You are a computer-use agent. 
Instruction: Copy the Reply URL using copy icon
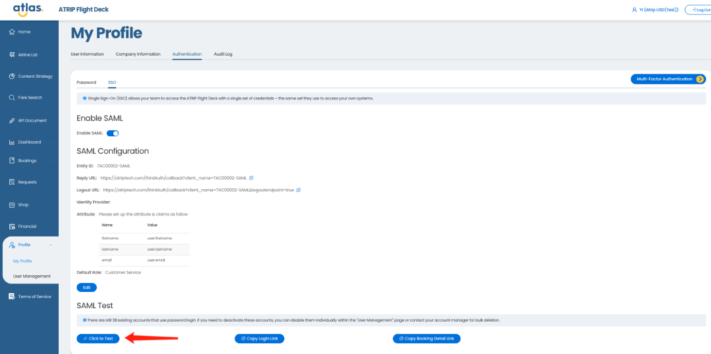[251, 178]
